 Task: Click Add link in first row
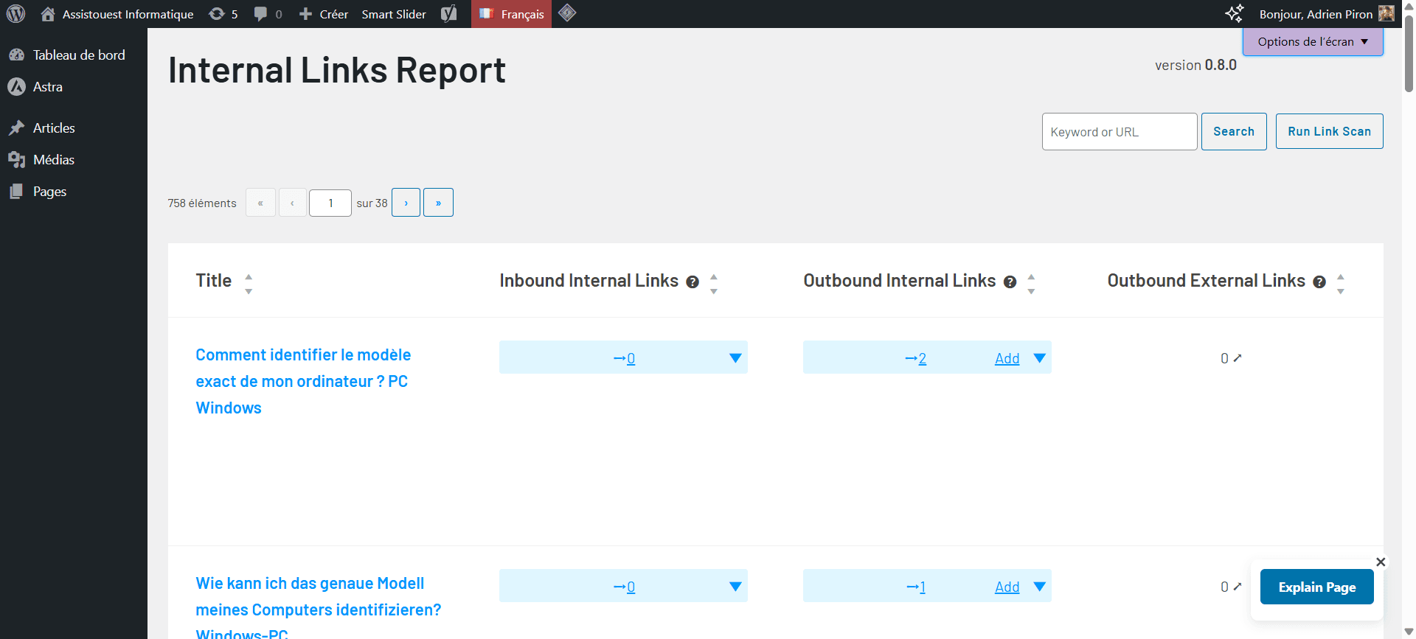click(x=1007, y=358)
